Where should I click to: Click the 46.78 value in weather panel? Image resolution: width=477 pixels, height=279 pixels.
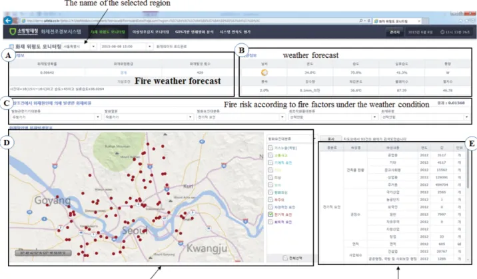pyautogui.click(x=448, y=91)
